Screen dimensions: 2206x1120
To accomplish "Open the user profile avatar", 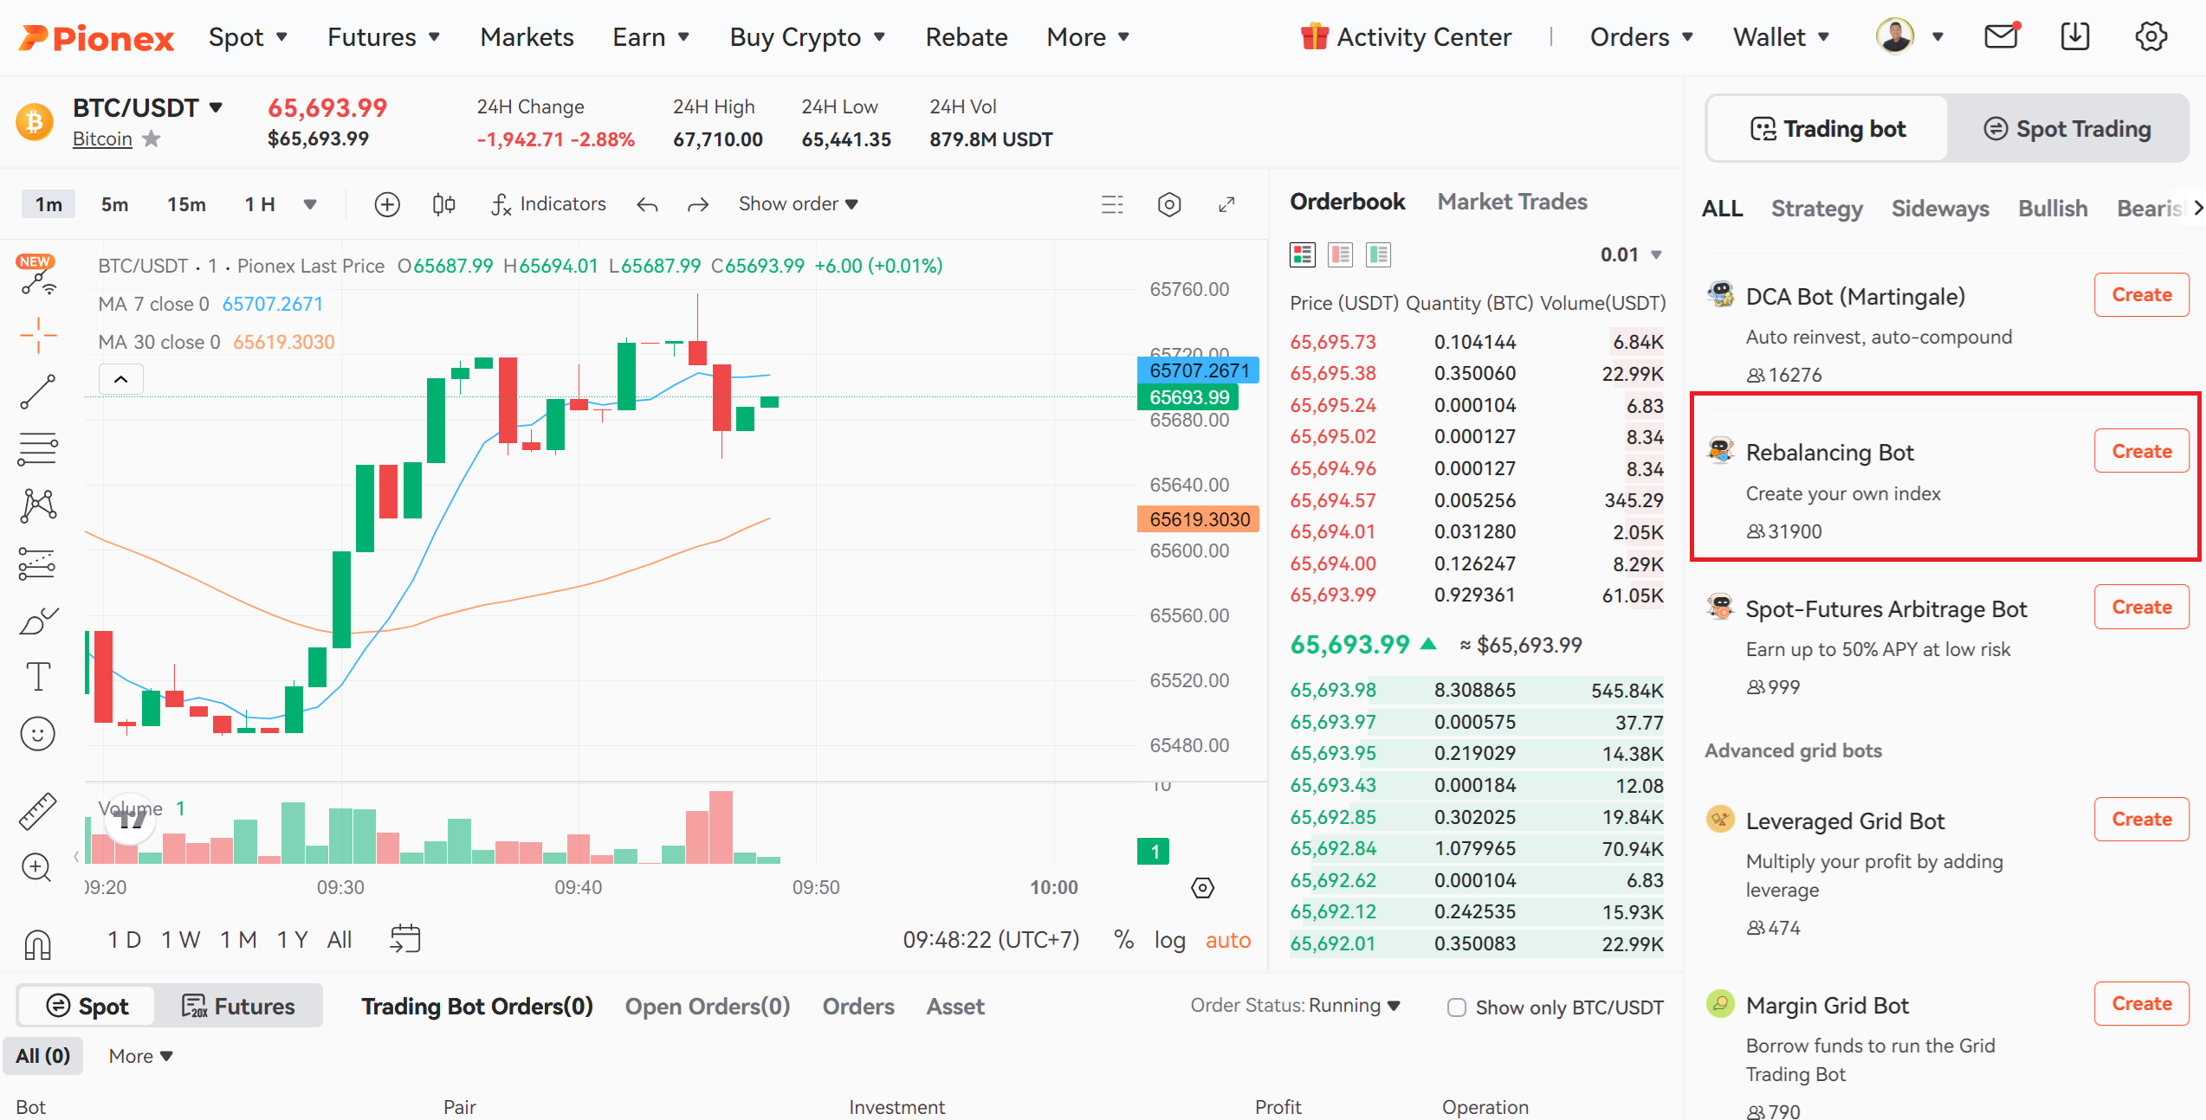I will coord(1895,36).
